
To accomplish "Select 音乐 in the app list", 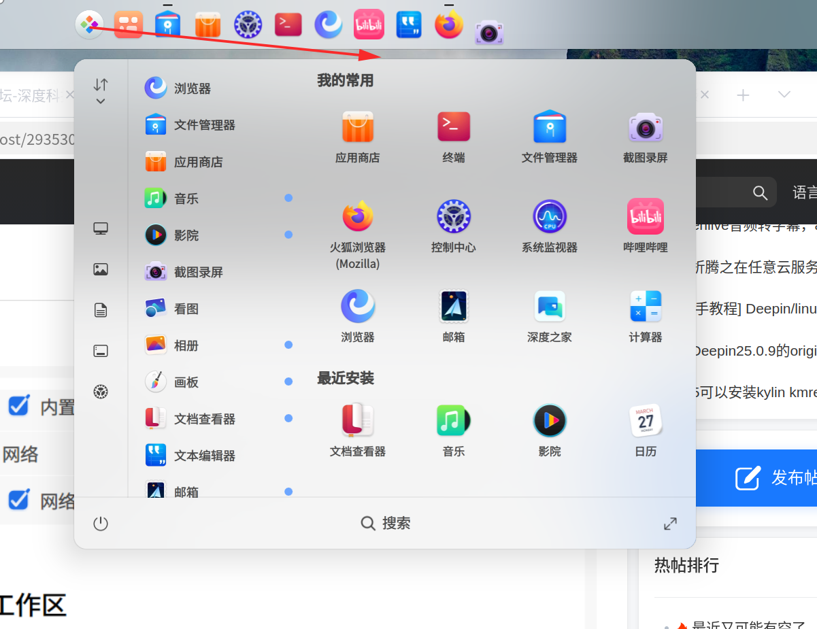I will [x=218, y=199].
